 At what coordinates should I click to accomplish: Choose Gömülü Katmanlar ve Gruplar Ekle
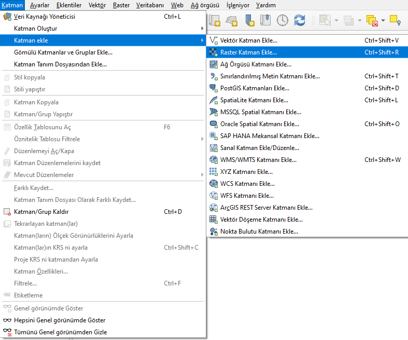103,52
